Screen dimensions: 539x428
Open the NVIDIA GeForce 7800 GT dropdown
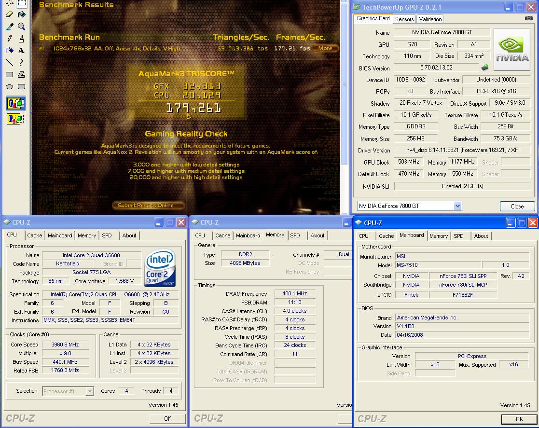[457, 206]
